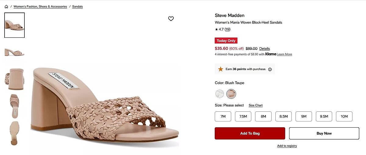The height and width of the screenshot is (155, 366).
Task: Click Klarna Learn More link
Action: pos(284,54)
